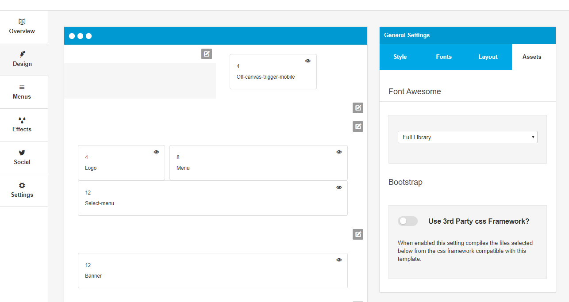Toggle visibility of Off-canvas-trigger-mobile block
The height and width of the screenshot is (302, 569).
click(308, 61)
